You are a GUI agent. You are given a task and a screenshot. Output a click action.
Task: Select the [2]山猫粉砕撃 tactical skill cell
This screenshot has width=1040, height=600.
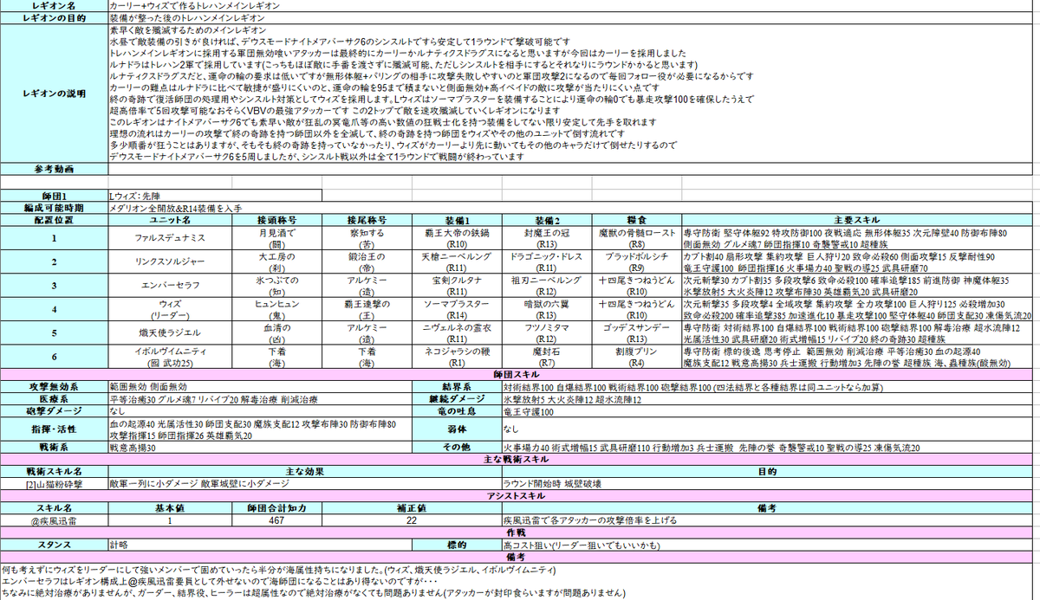(x=54, y=482)
